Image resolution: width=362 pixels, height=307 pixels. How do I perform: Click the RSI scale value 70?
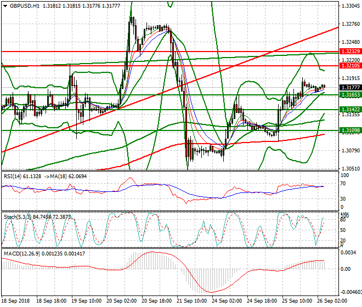(343, 184)
